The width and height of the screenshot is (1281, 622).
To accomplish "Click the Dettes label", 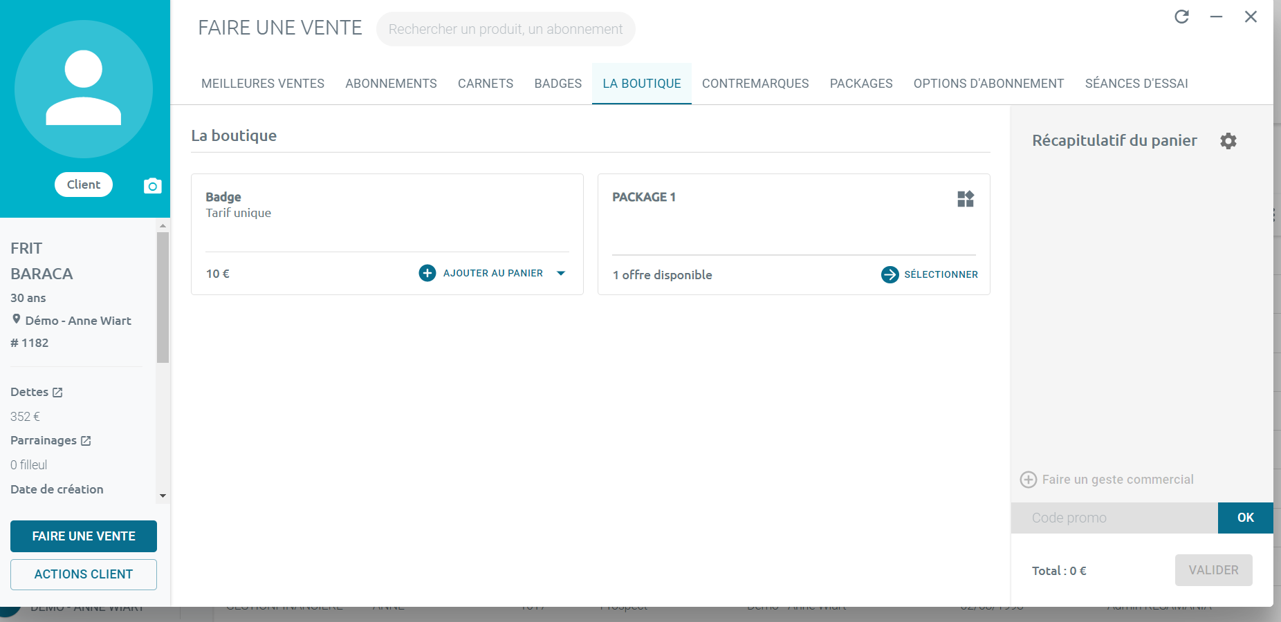I will [x=29, y=392].
